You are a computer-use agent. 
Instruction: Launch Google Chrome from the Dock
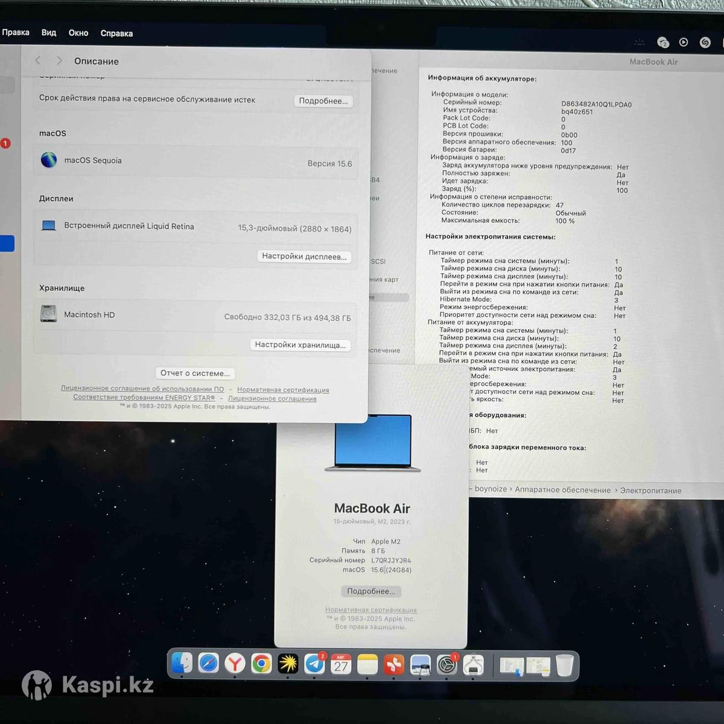262,664
